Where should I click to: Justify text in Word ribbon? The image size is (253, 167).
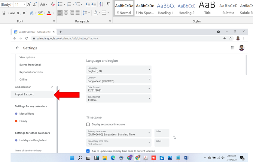pos(78,13)
